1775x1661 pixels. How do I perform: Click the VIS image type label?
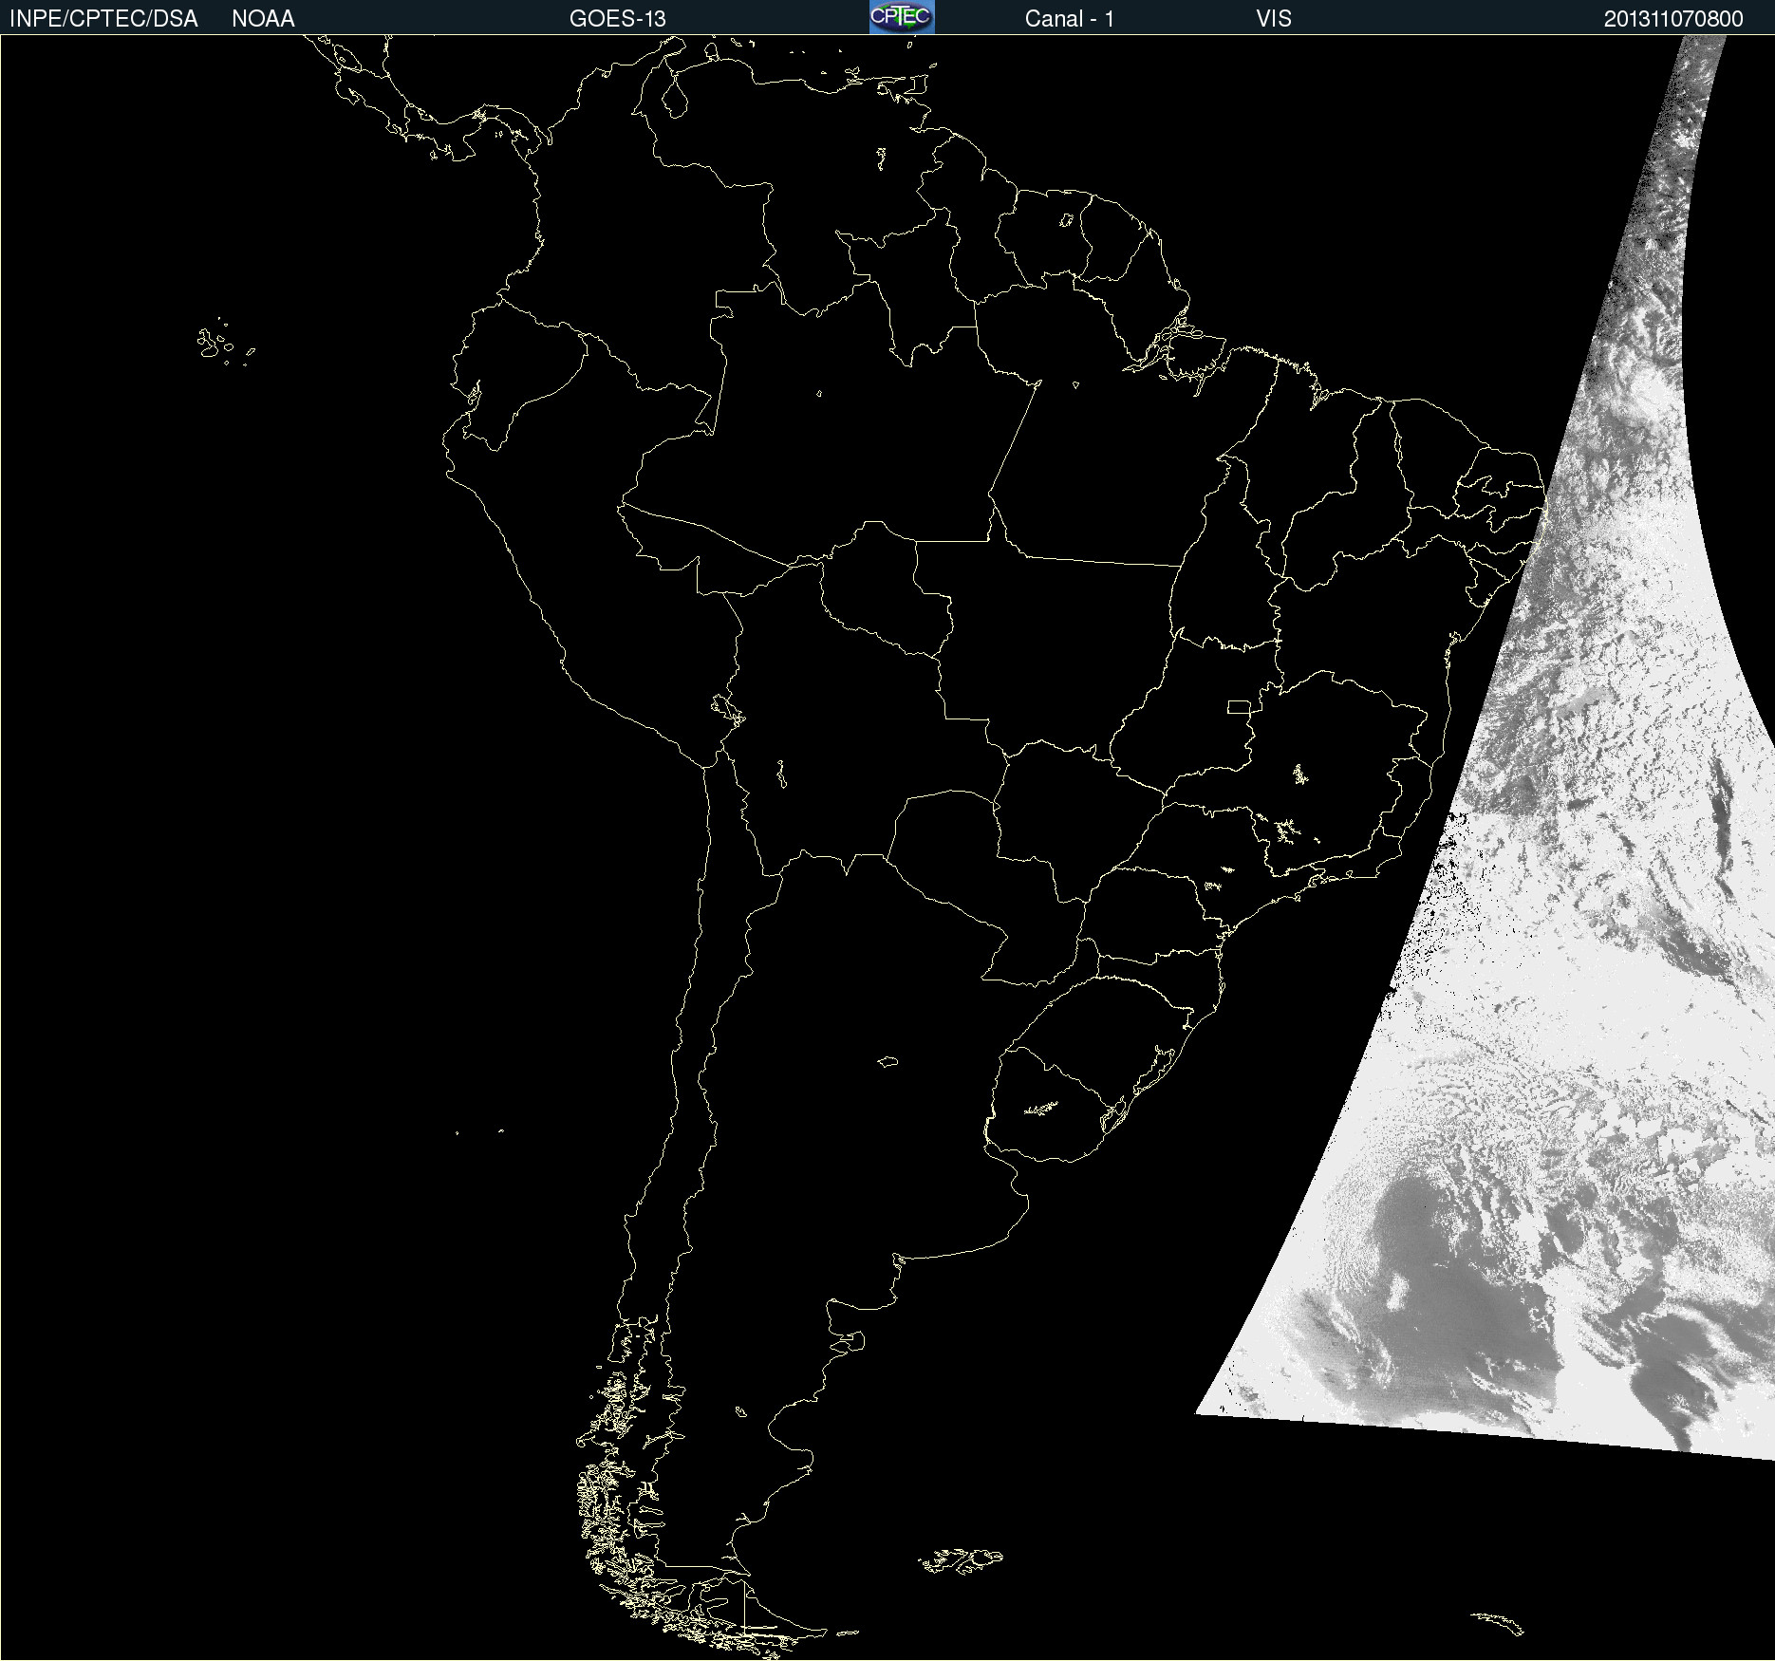coord(1273,19)
